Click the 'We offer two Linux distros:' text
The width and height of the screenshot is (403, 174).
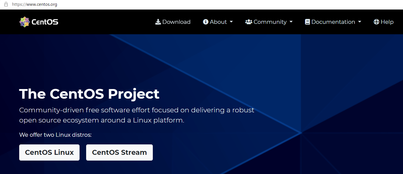55,135
